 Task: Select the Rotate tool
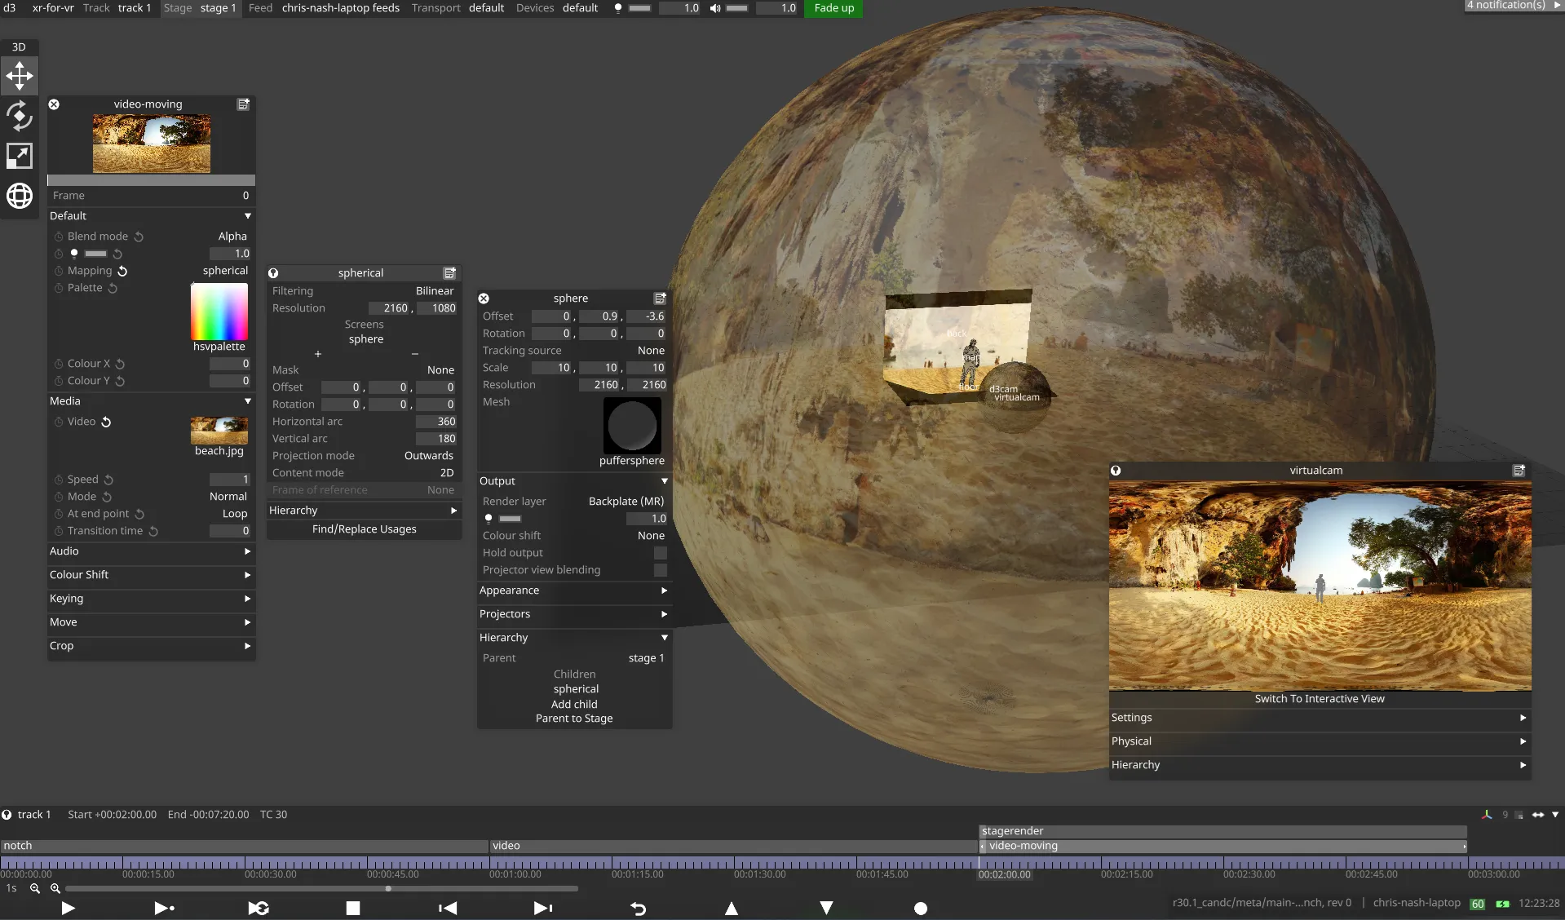tap(19, 116)
